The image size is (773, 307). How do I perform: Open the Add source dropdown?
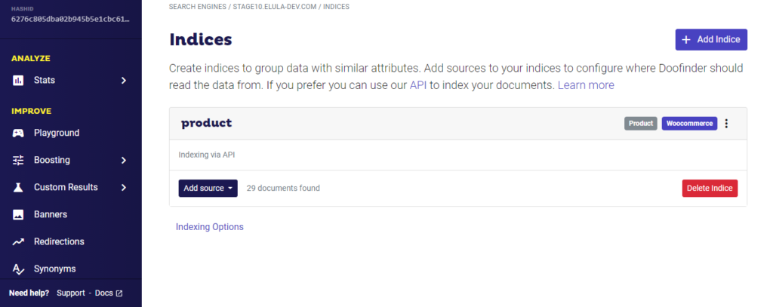pyautogui.click(x=208, y=188)
